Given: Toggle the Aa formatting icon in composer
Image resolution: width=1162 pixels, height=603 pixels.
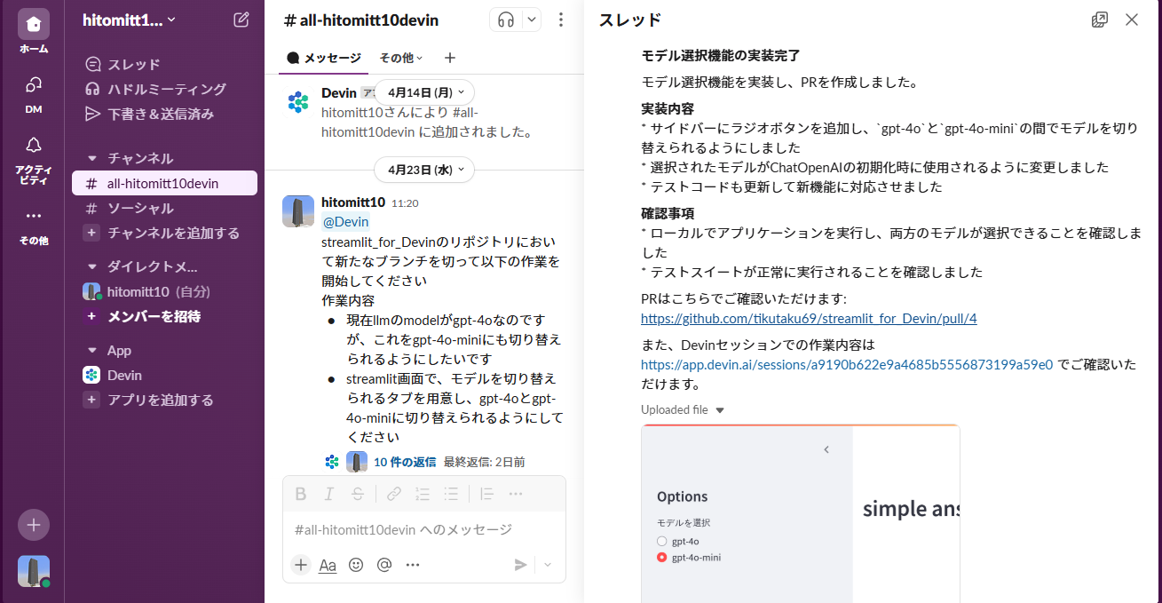Looking at the screenshot, I should 328,565.
